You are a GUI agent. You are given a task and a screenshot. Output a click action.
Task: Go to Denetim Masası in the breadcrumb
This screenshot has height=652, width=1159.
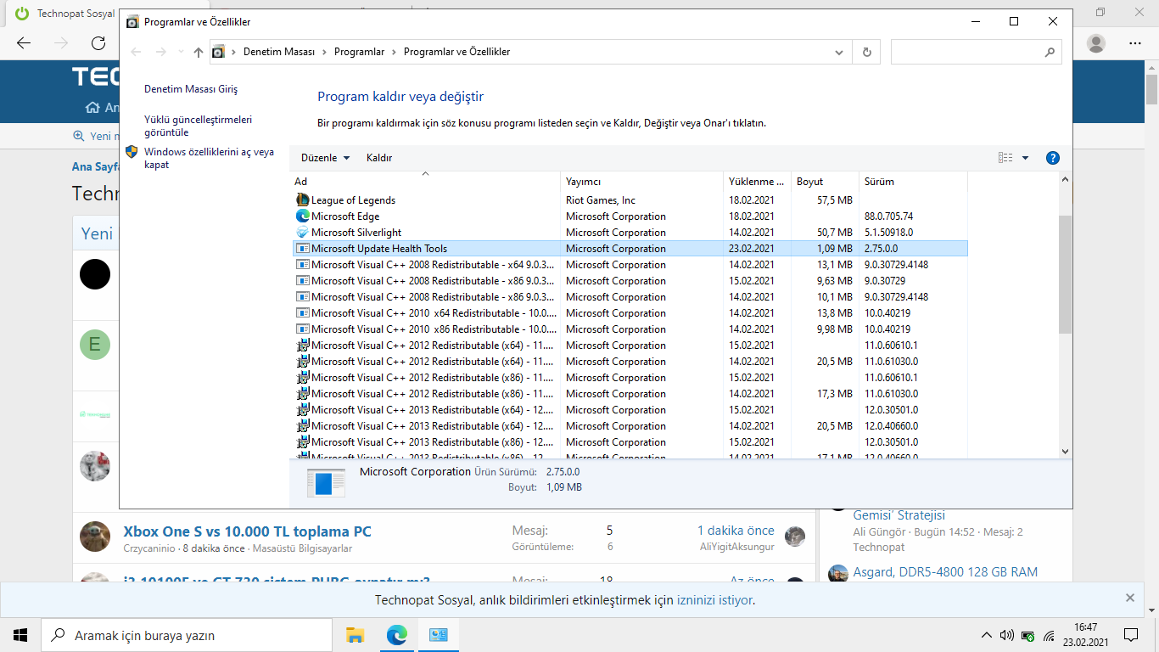tap(278, 52)
